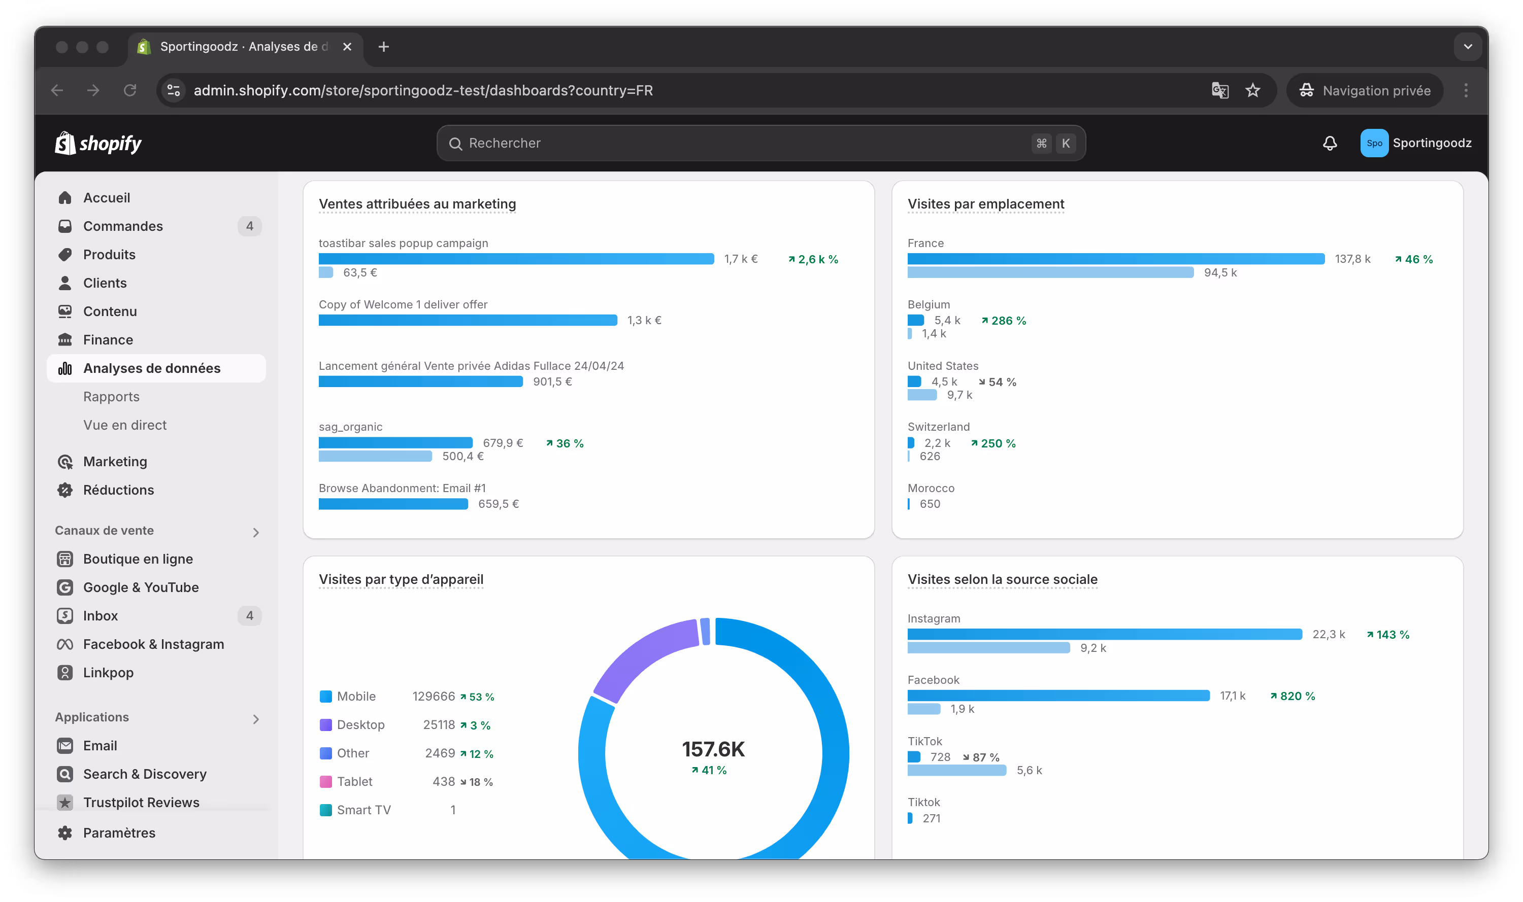Expand the Applications section chevron
The width and height of the screenshot is (1523, 902).
255,719
